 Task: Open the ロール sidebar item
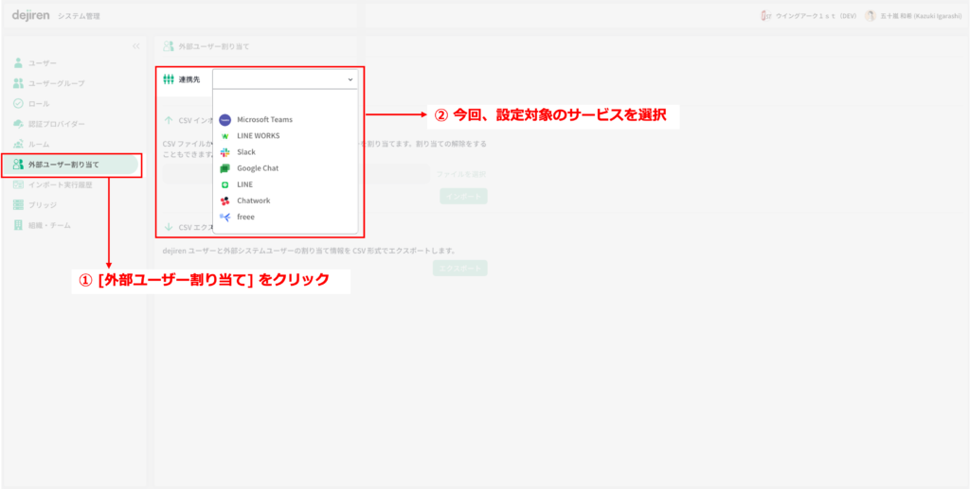click(32, 104)
